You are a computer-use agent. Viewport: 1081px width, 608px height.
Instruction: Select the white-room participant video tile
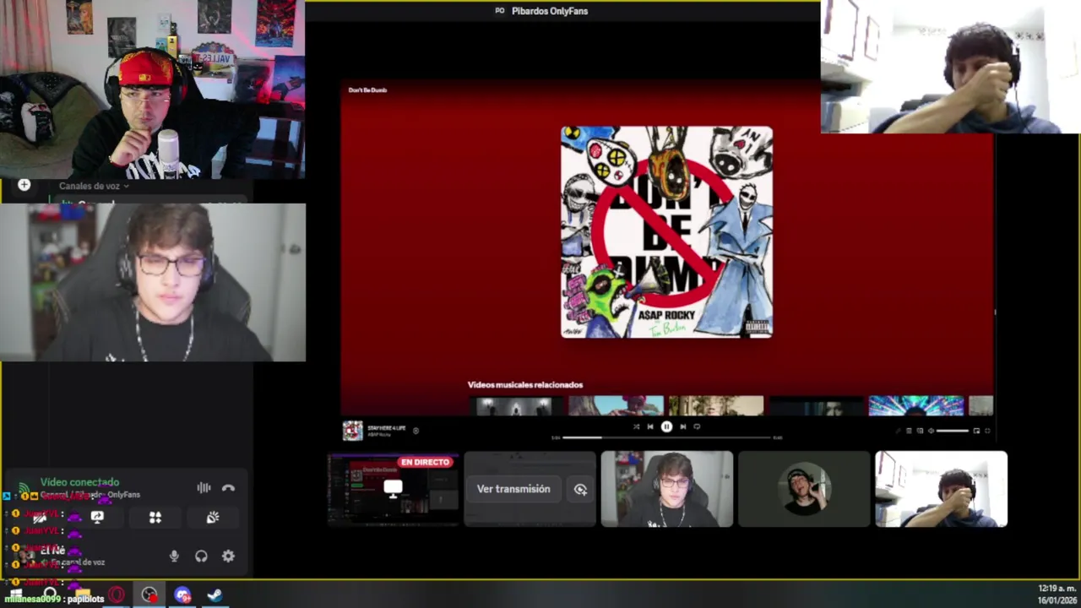tap(941, 489)
